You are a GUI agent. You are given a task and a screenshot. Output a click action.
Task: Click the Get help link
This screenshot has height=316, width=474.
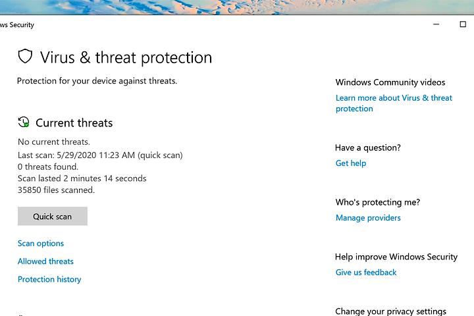[x=351, y=163]
